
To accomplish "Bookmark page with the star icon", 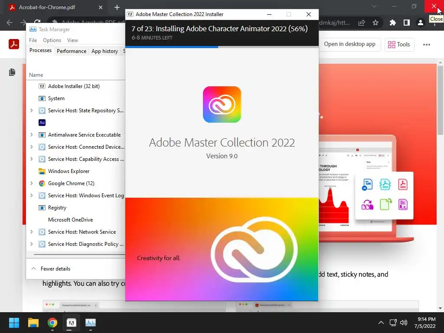I will [375, 23].
